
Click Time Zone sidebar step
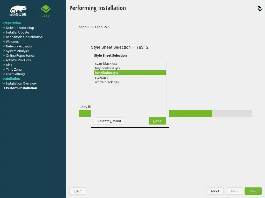[x=14, y=69]
